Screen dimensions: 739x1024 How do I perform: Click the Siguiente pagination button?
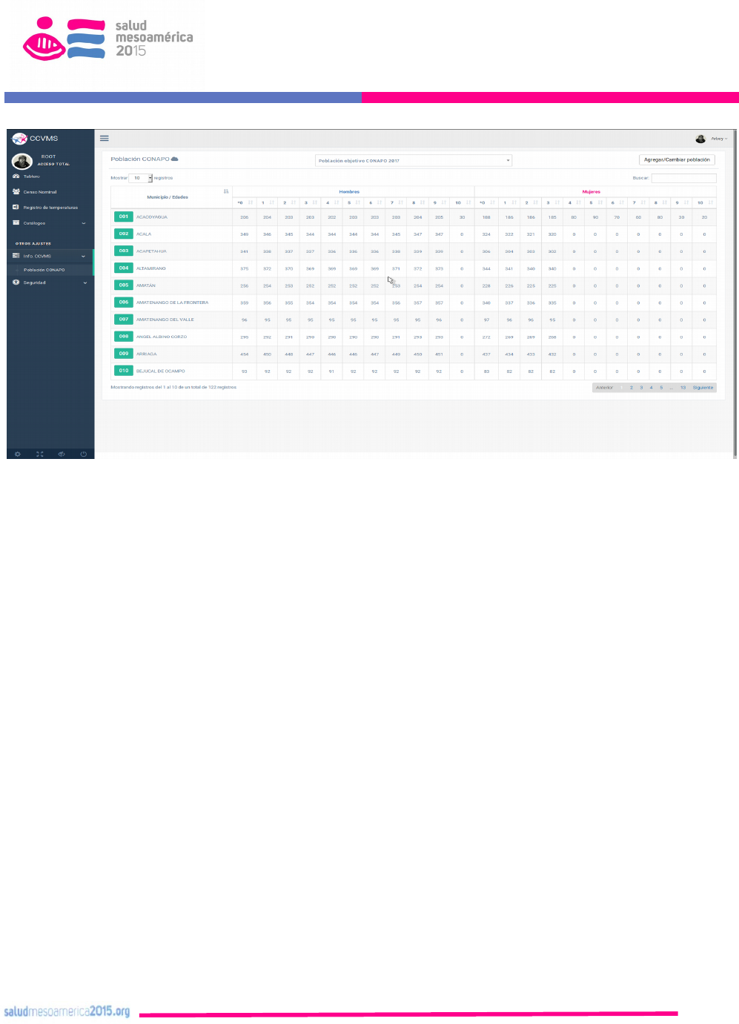[703, 388]
